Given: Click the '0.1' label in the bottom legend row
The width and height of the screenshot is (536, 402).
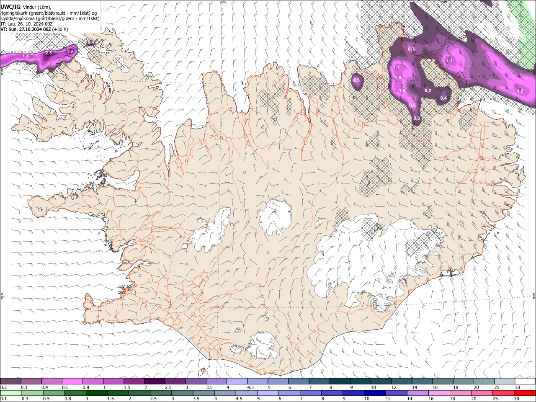Looking at the screenshot, I should coord(4,399).
